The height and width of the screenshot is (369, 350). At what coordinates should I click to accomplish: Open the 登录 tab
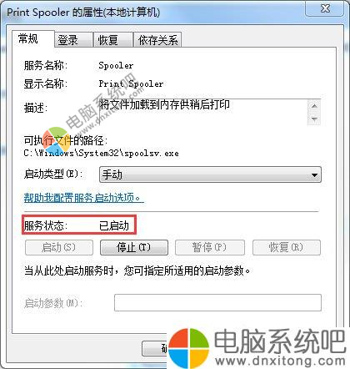pos(73,40)
